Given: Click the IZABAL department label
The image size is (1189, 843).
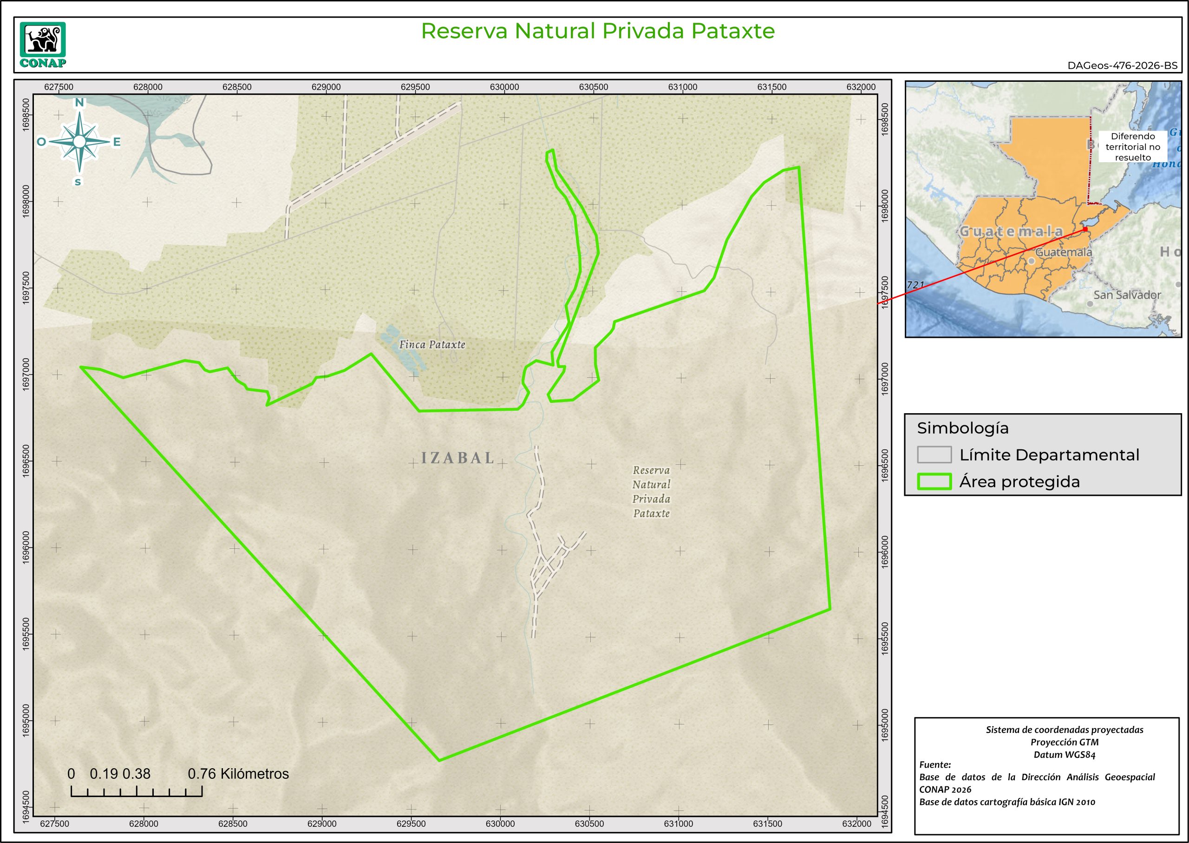Looking at the screenshot, I should click(457, 458).
